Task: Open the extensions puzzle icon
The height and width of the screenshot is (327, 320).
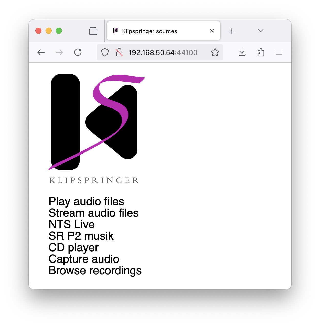Action: pyautogui.click(x=261, y=52)
